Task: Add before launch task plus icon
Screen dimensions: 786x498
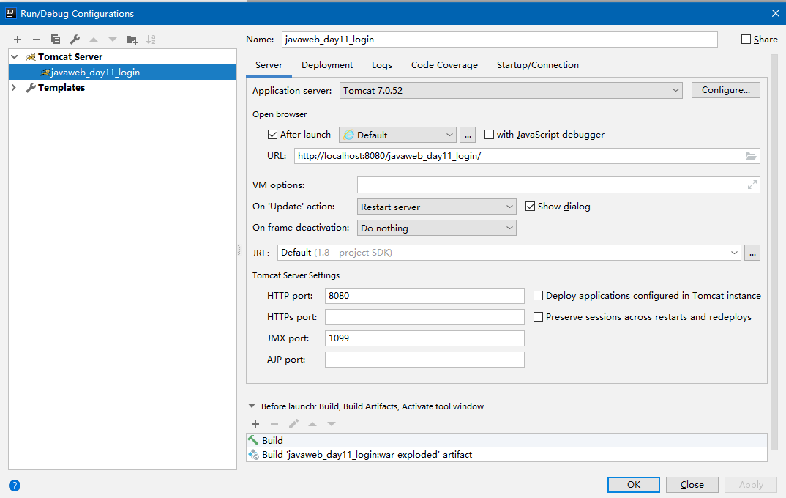Action: [x=255, y=424]
